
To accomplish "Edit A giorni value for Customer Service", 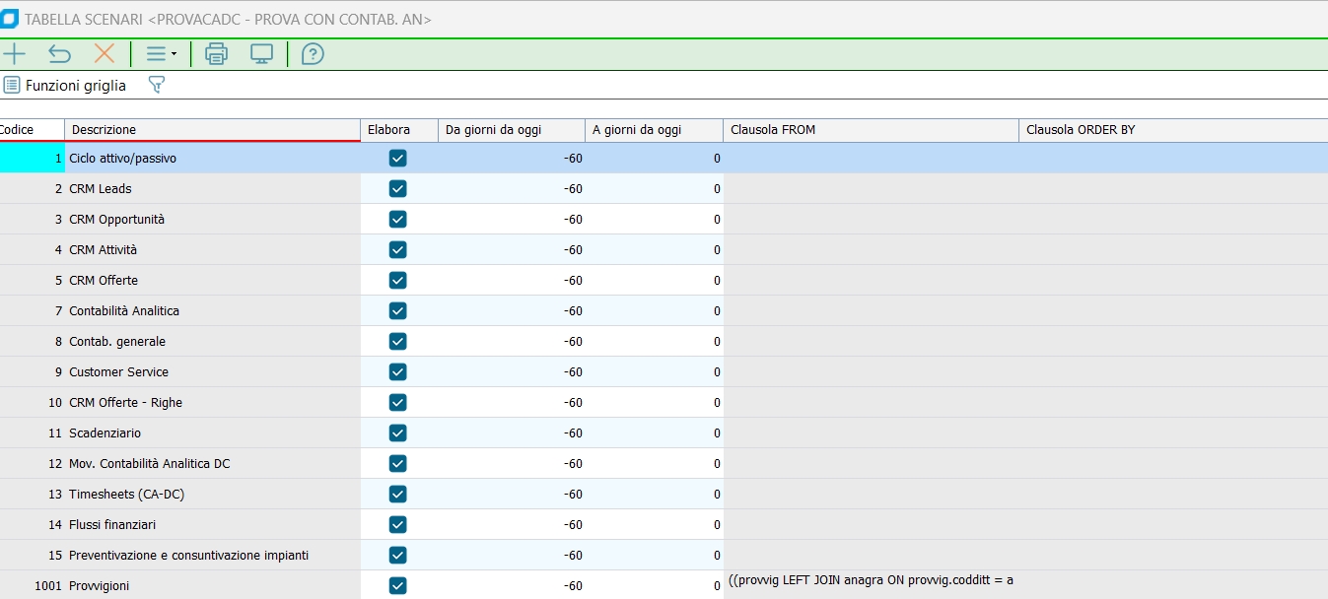I will [x=654, y=371].
